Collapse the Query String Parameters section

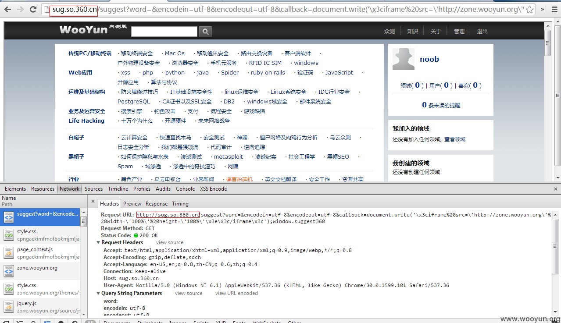pyautogui.click(x=98, y=293)
